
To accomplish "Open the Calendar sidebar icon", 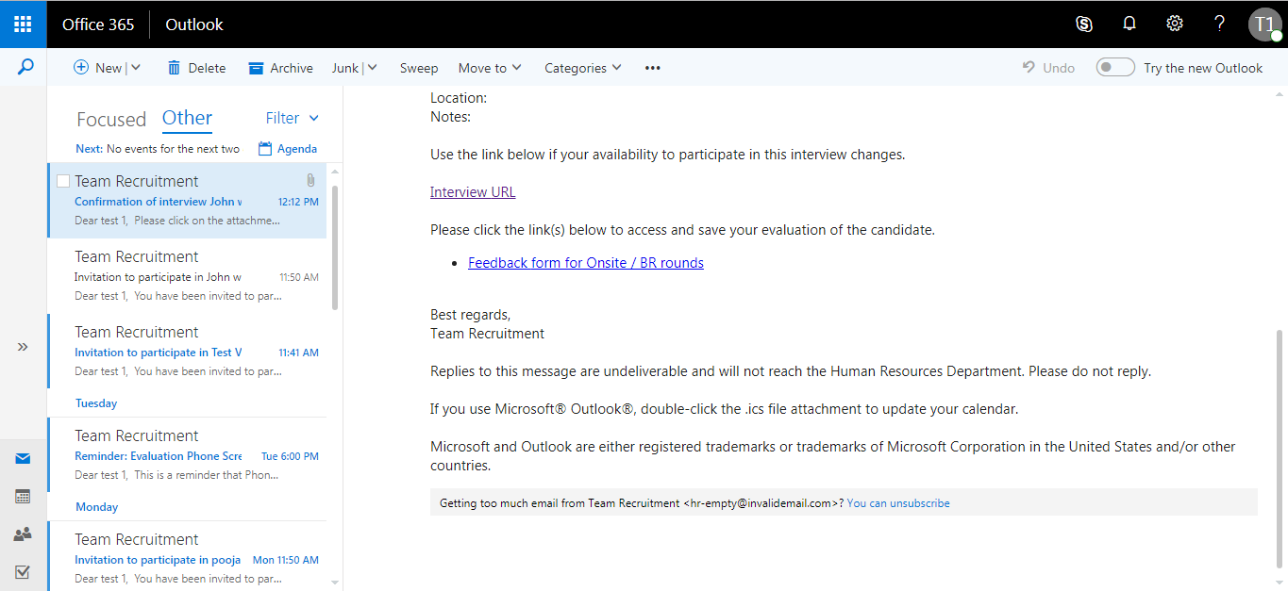I will [x=23, y=496].
